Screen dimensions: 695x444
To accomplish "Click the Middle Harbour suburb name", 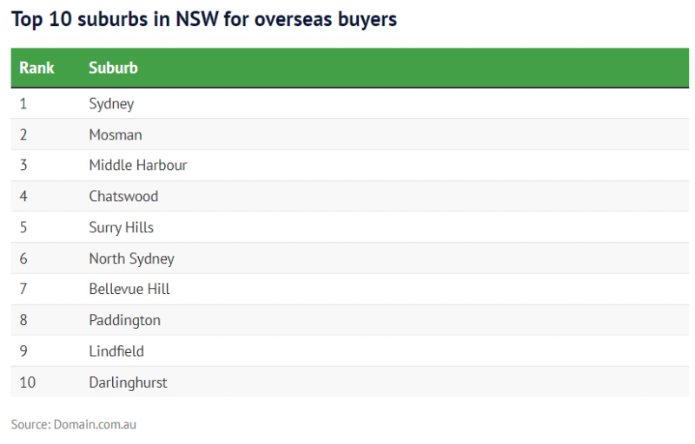I will pos(138,165).
